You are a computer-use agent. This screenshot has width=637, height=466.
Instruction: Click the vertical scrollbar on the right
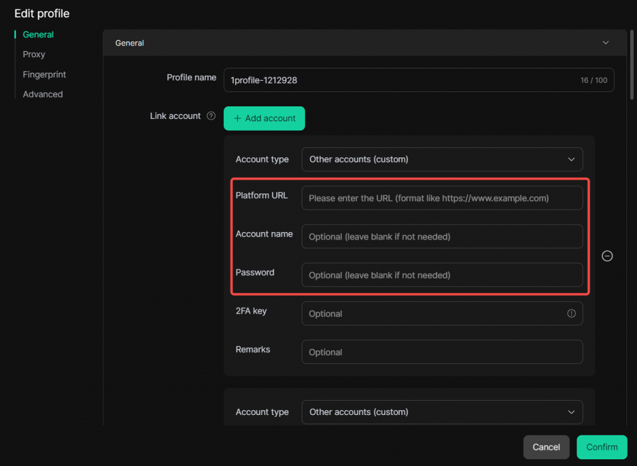click(x=633, y=62)
